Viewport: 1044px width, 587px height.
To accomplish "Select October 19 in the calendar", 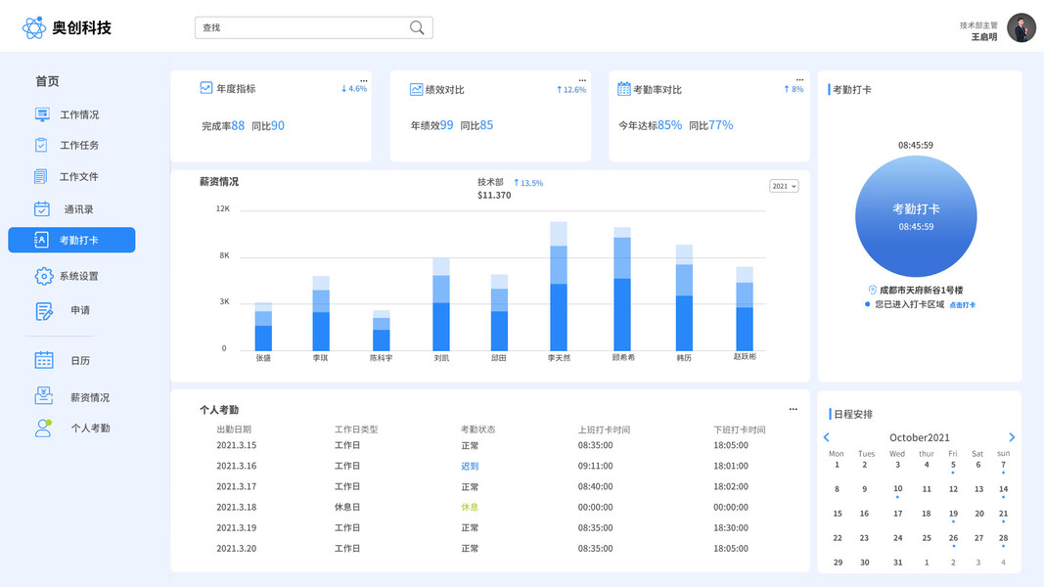I will point(953,514).
